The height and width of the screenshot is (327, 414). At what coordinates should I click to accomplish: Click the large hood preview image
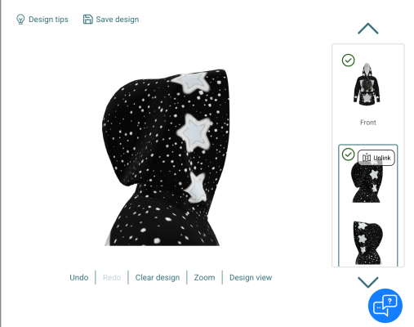tap(166, 158)
